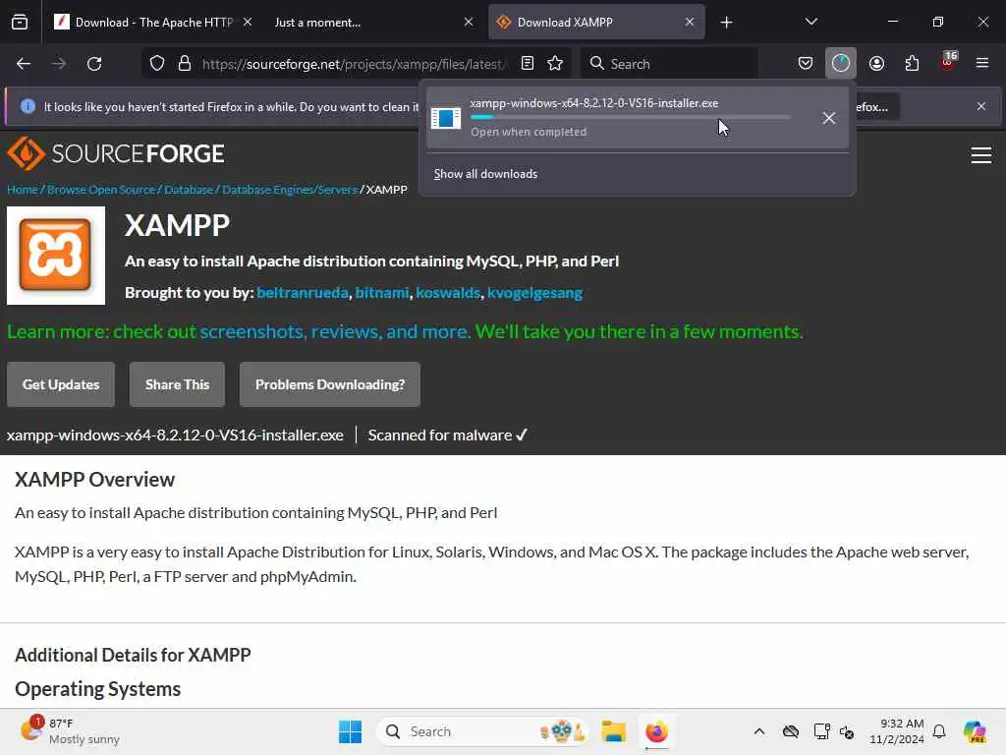The height and width of the screenshot is (755, 1006).
Task: Close the Just a moment tab
Action: click(x=469, y=23)
